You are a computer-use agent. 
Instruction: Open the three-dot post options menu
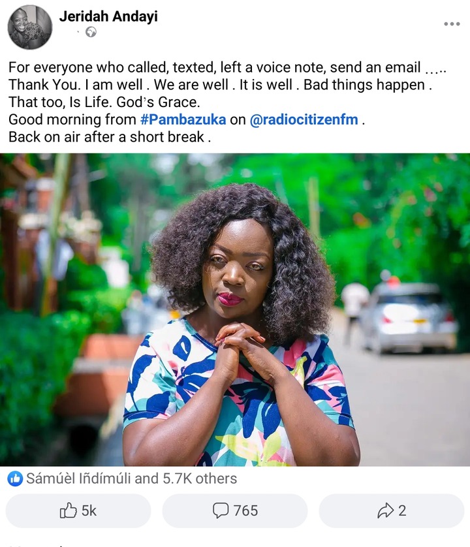452,23
